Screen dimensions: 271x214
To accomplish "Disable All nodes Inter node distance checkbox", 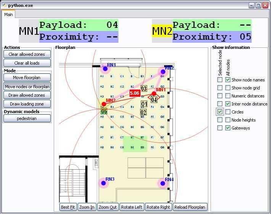I will coord(228,104).
